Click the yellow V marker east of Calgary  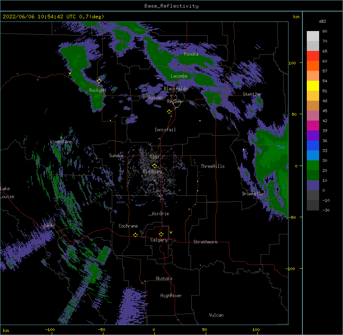coord(171,232)
